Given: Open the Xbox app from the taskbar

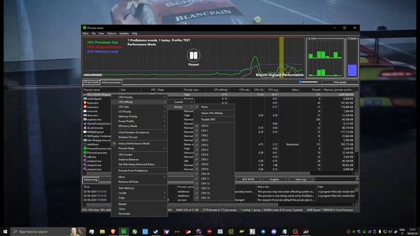Looking at the screenshot, I should (x=135, y=231).
